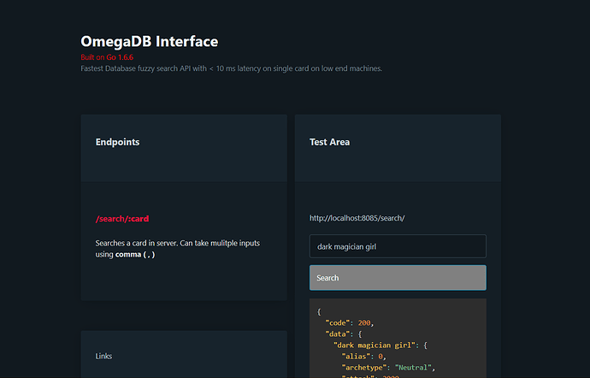Click the Test Area card heading
This screenshot has height=378, width=590.
329,142
